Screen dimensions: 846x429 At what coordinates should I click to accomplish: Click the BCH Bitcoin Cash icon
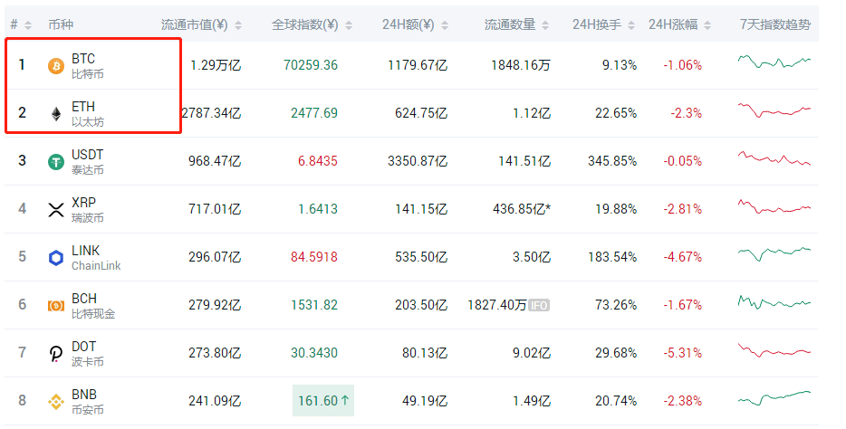(55, 306)
